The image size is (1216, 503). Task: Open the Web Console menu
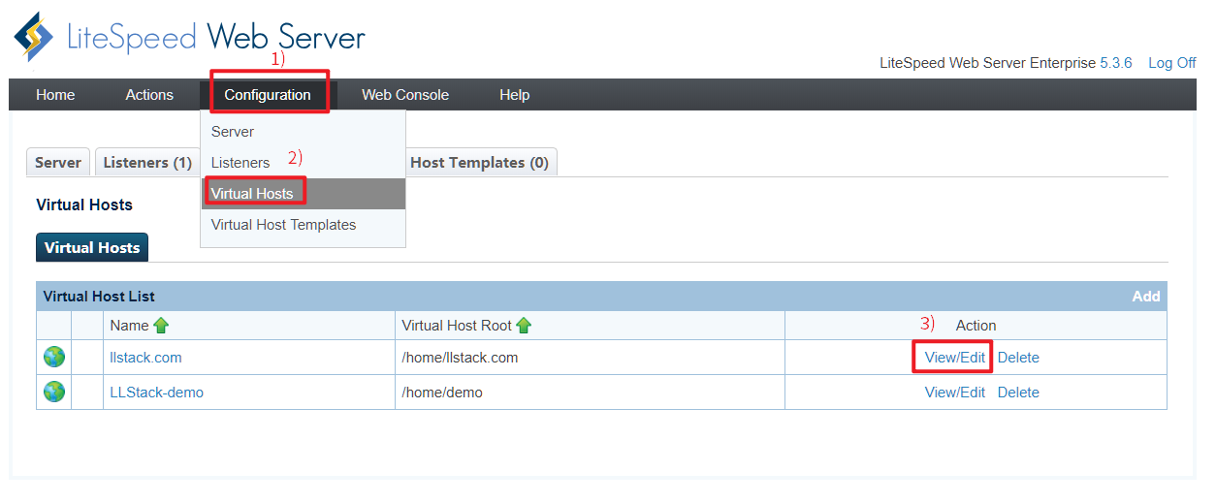tap(405, 95)
